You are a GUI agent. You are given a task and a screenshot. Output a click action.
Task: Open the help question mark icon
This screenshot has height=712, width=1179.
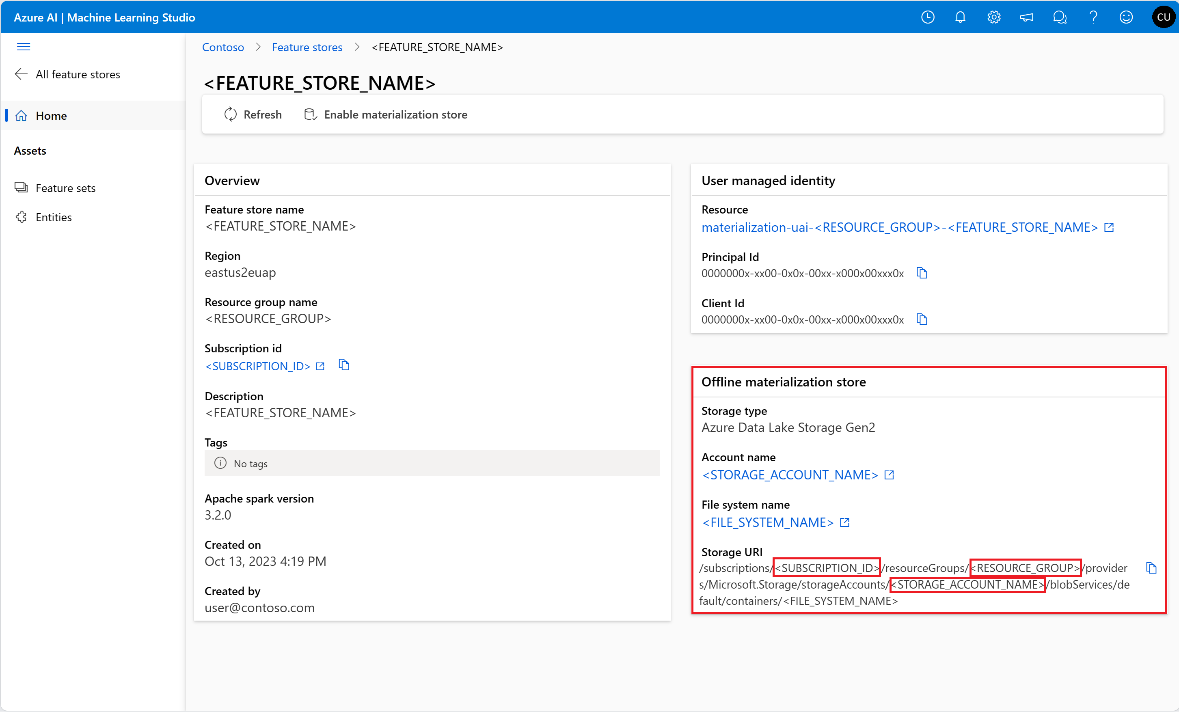(x=1093, y=18)
